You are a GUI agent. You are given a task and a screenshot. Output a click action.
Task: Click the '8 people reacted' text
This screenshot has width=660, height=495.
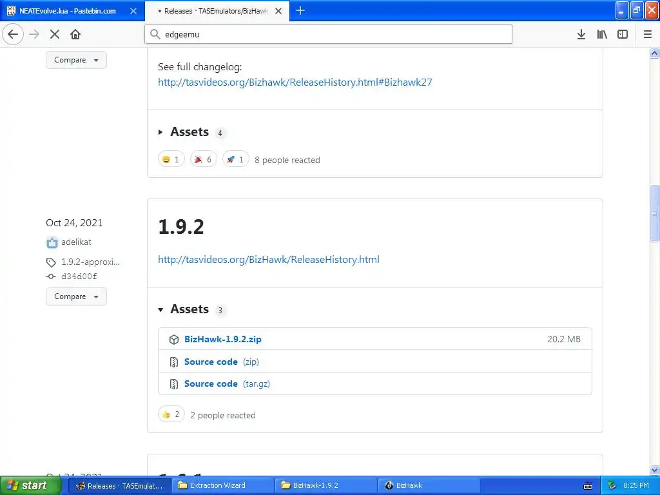[287, 160]
